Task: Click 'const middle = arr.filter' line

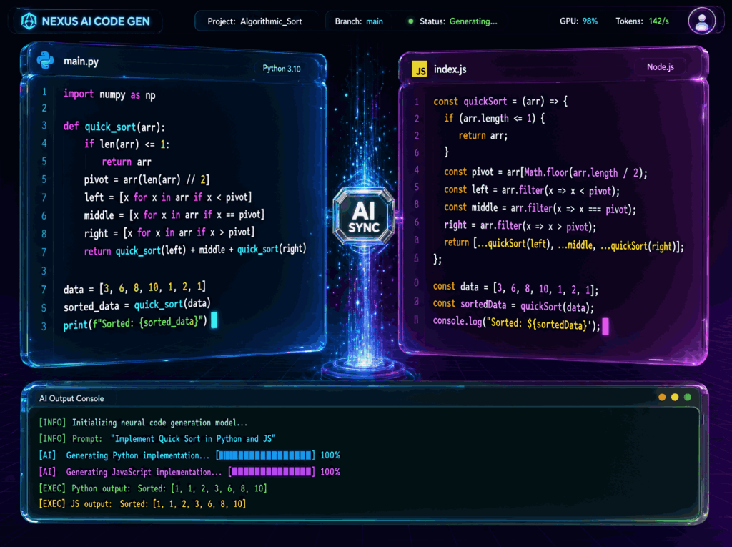Action: [x=540, y=208]
